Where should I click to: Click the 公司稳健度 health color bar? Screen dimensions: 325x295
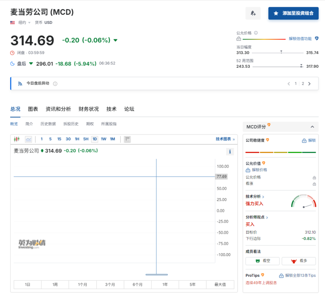point(281,152)
